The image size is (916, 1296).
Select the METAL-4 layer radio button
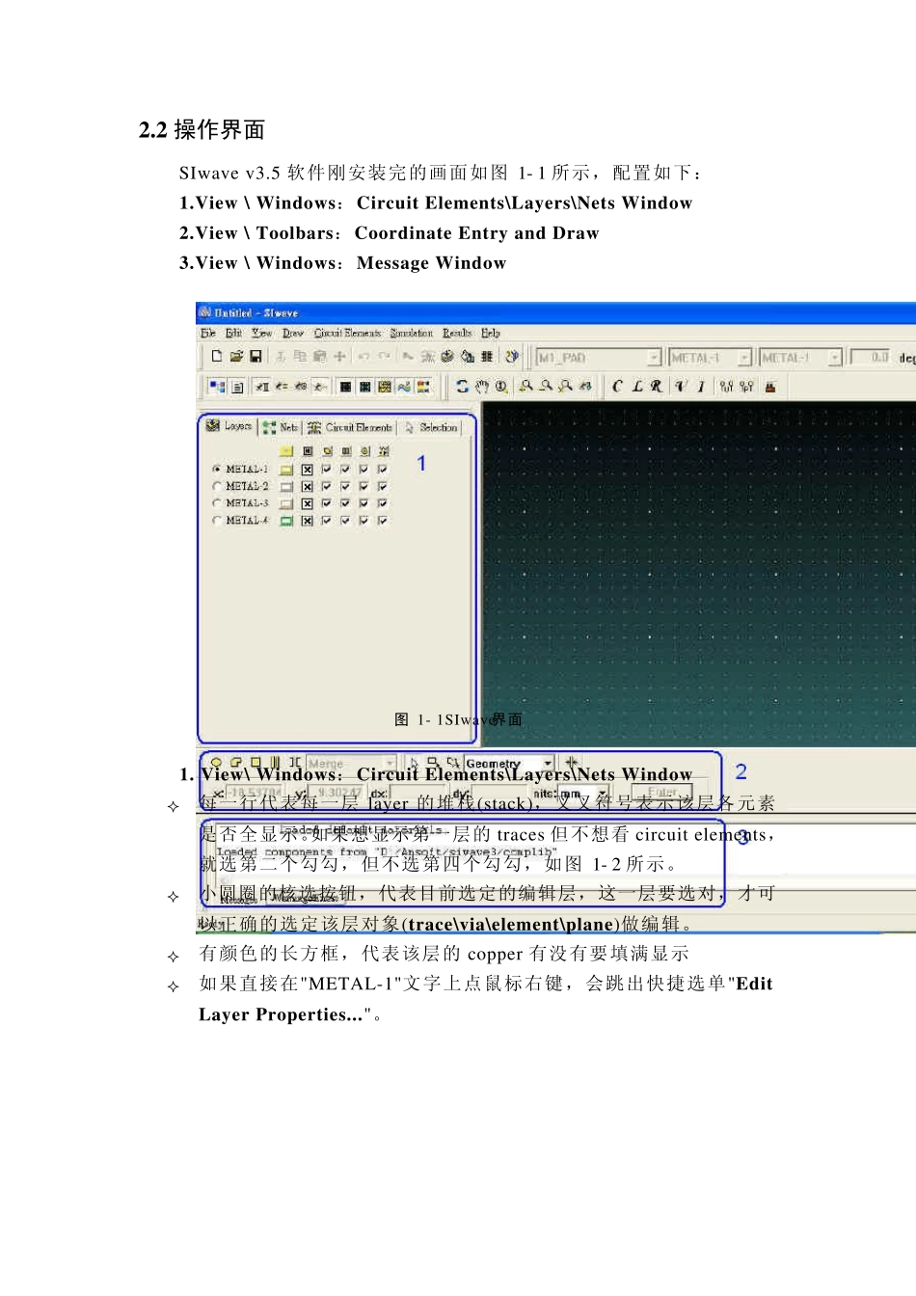(x=217, y=521)
